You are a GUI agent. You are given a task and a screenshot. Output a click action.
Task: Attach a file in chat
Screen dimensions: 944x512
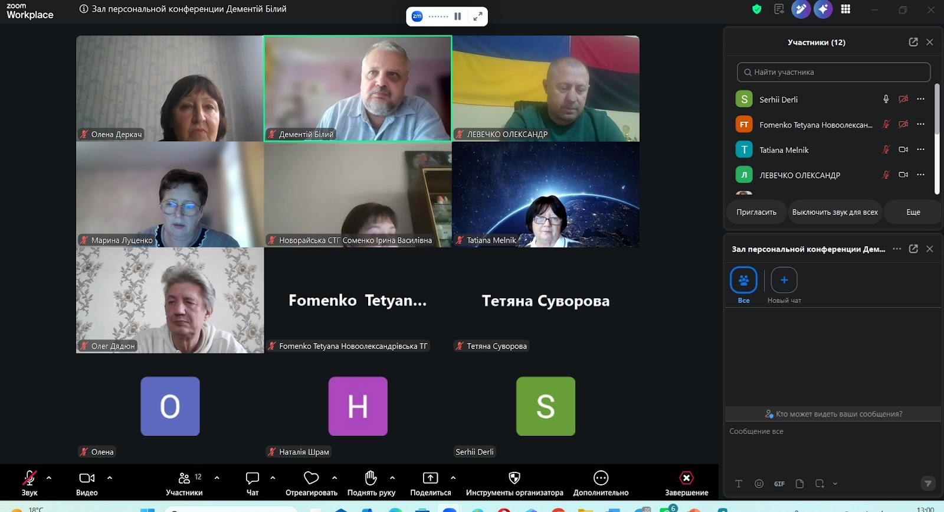(x=799, y=484)
